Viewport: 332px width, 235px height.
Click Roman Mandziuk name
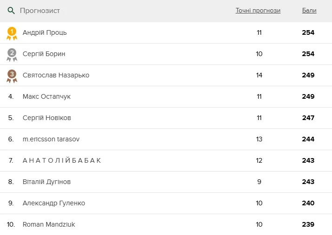(49, 224)
